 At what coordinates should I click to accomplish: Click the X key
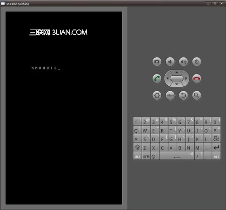coord(155,147)
